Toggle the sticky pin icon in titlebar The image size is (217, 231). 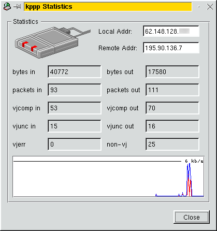click(17, 7)
